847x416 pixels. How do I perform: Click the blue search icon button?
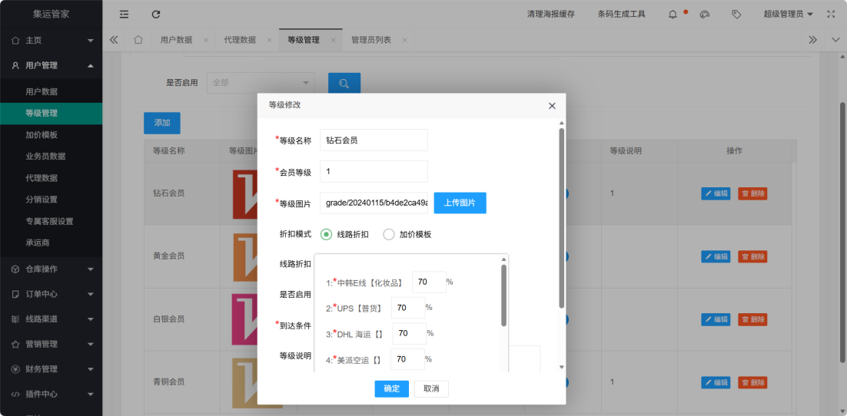point(344,83)
